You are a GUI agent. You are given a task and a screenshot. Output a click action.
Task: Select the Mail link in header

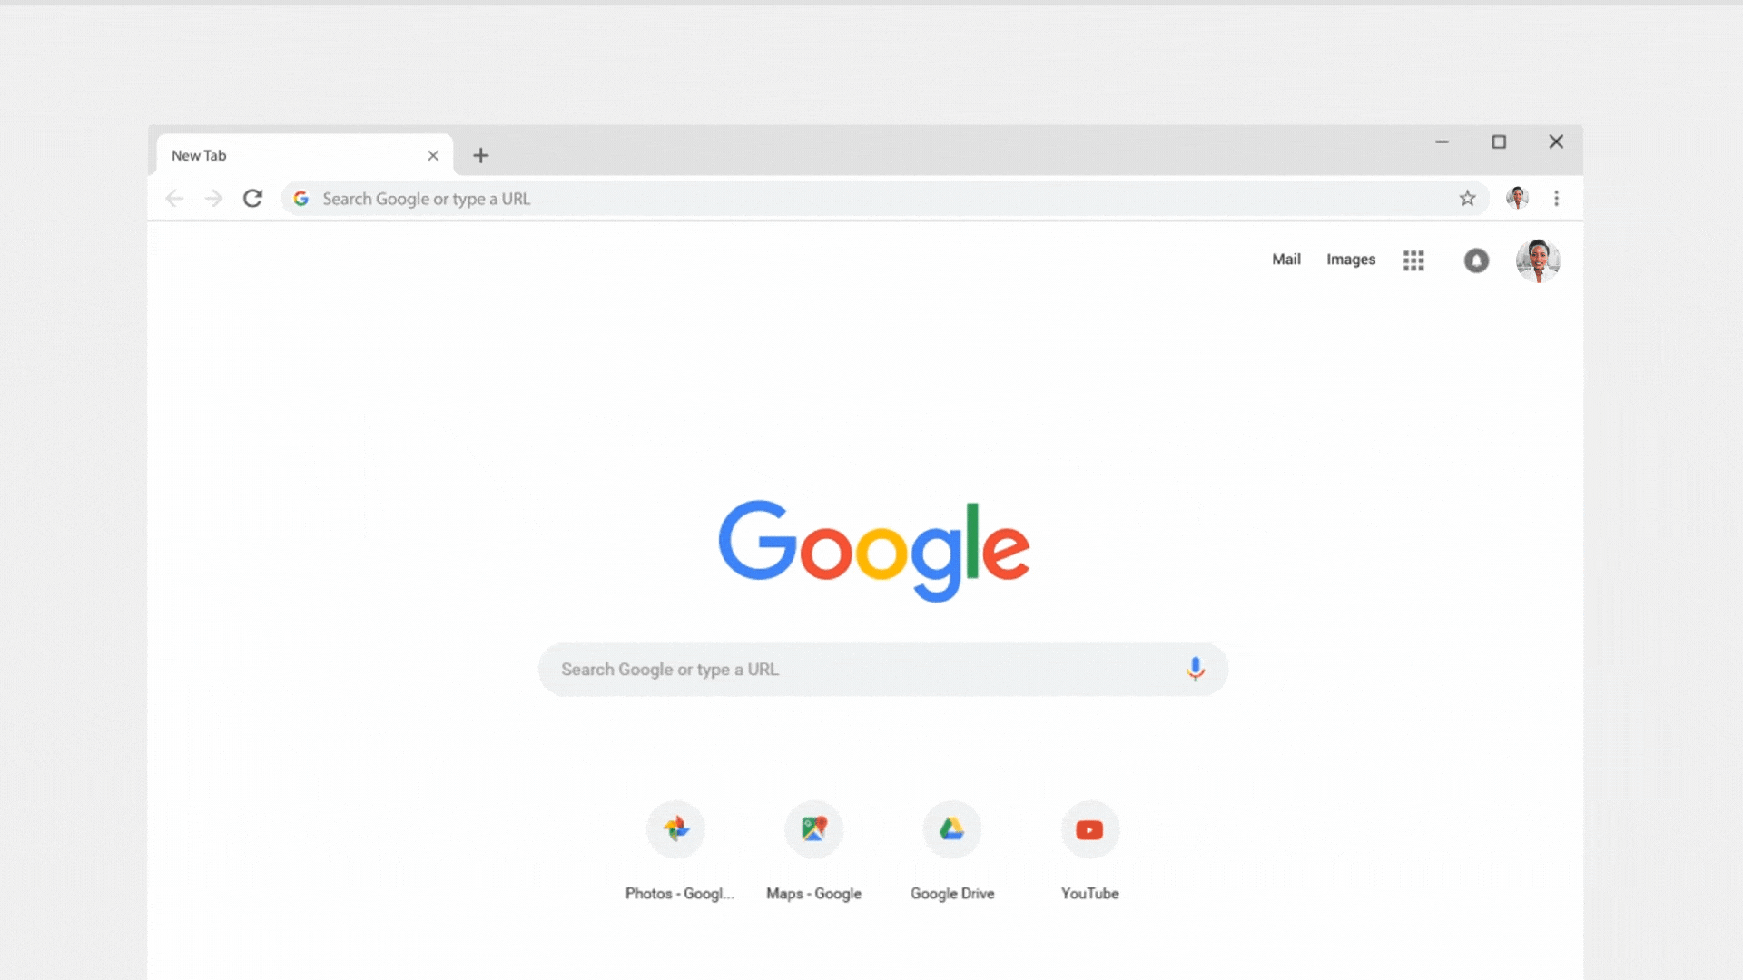(1287, 259)
